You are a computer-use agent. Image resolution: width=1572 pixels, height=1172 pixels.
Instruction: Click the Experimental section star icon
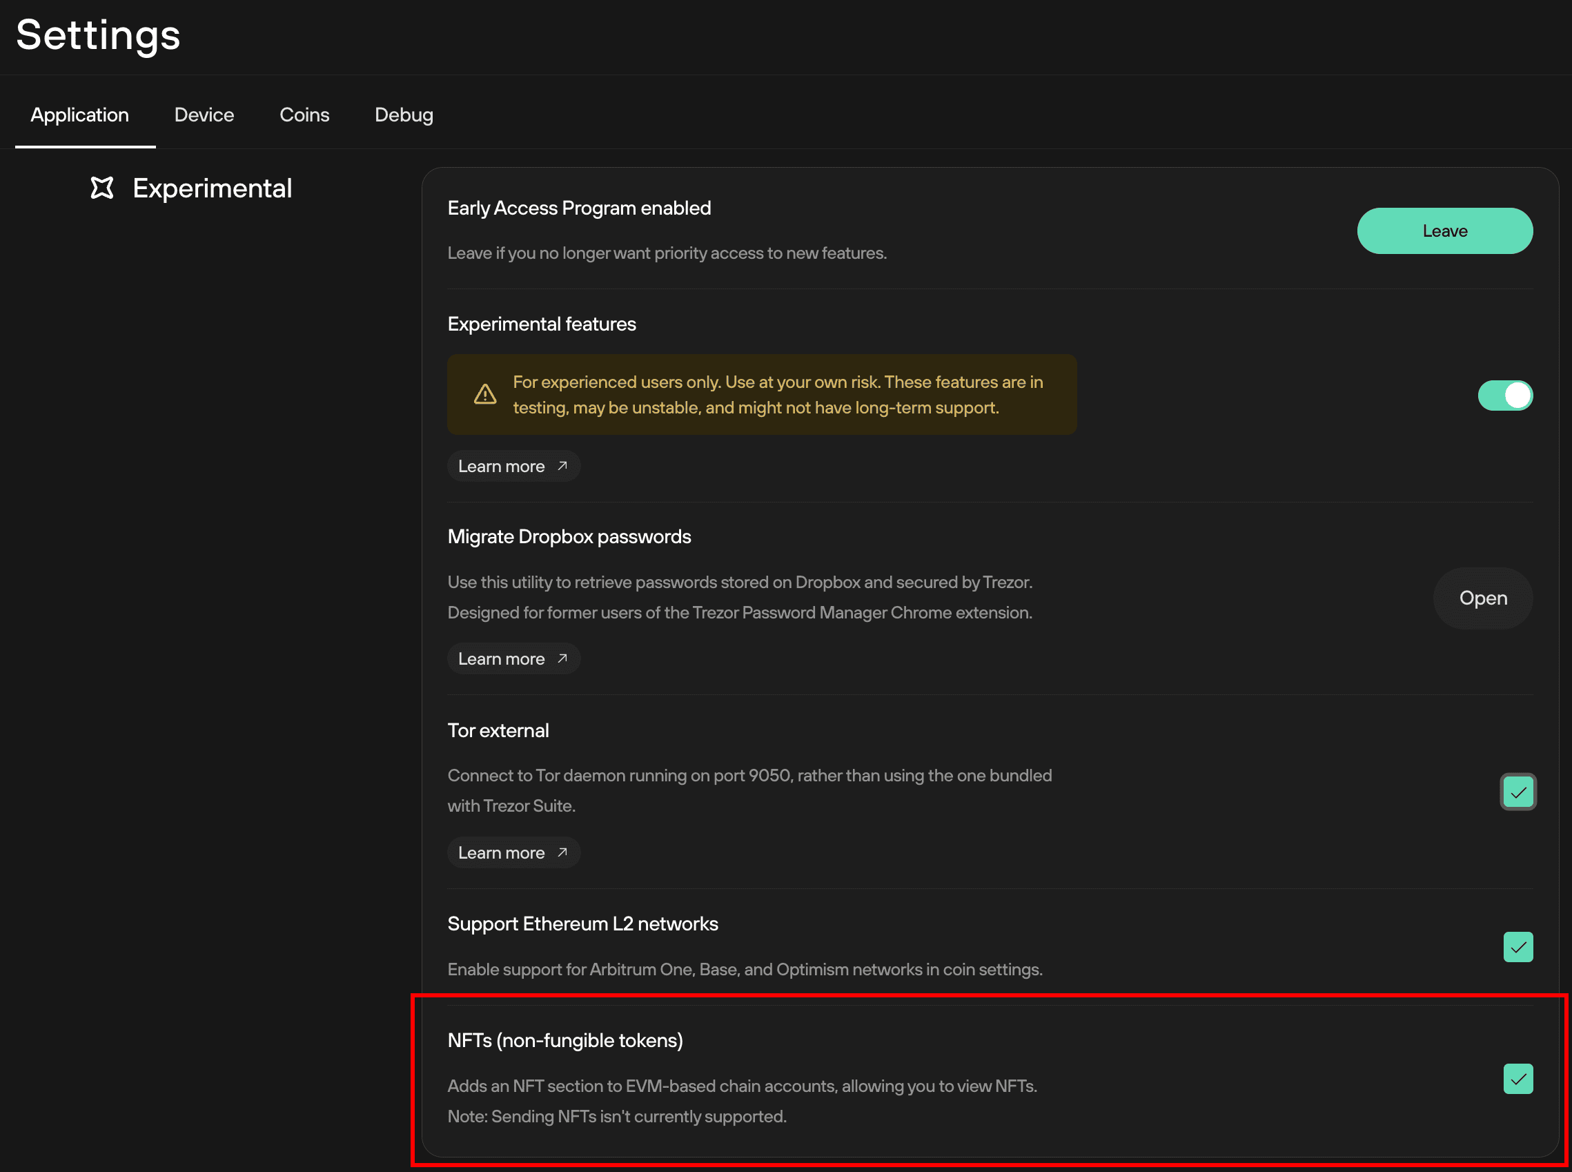pyautogui.click(x=102, y=188)
